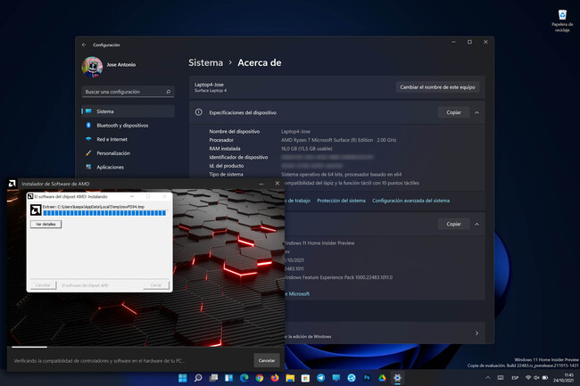Click AMD logo in installer title bar

[x=12, y=184]
